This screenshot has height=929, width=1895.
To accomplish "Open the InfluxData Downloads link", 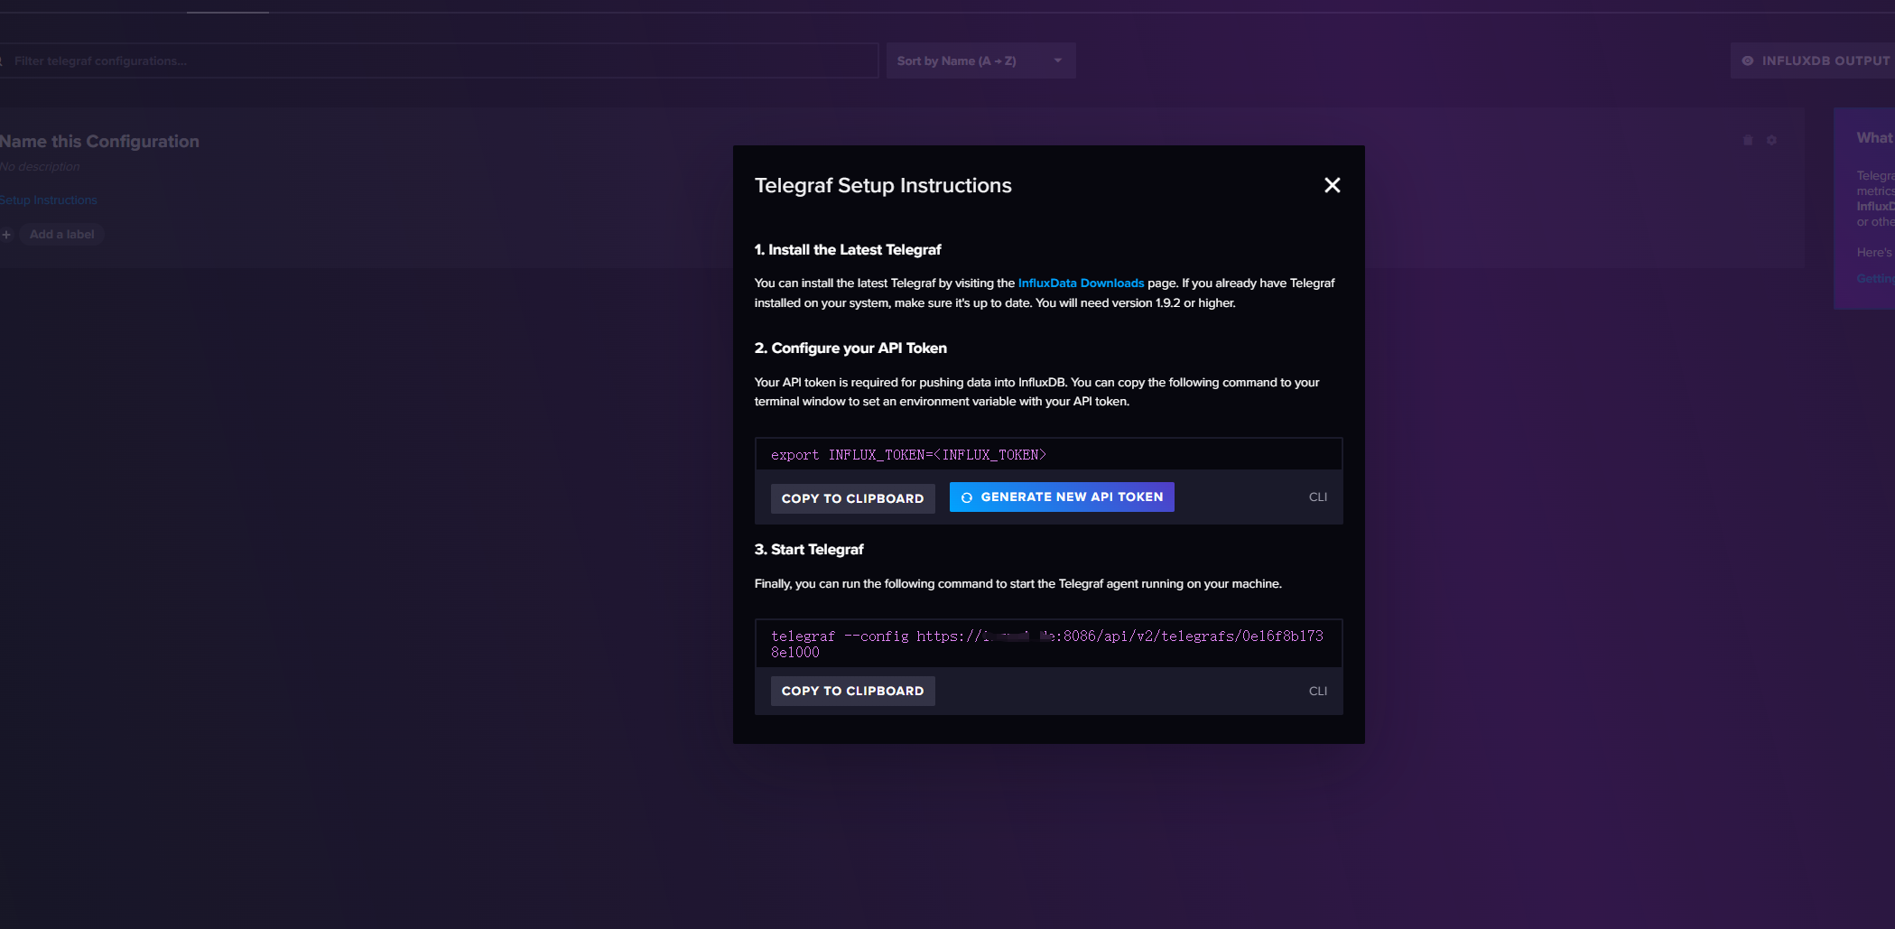I will tap(1080, 283).
